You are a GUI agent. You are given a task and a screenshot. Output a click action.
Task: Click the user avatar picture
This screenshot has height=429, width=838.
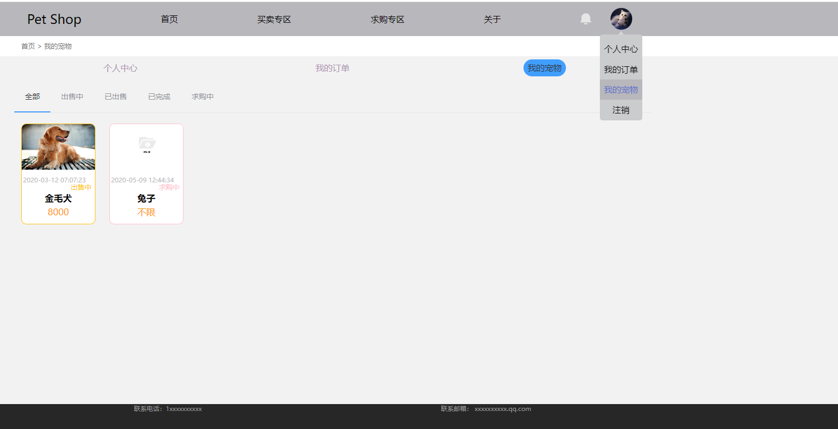[x=621, y=19]
